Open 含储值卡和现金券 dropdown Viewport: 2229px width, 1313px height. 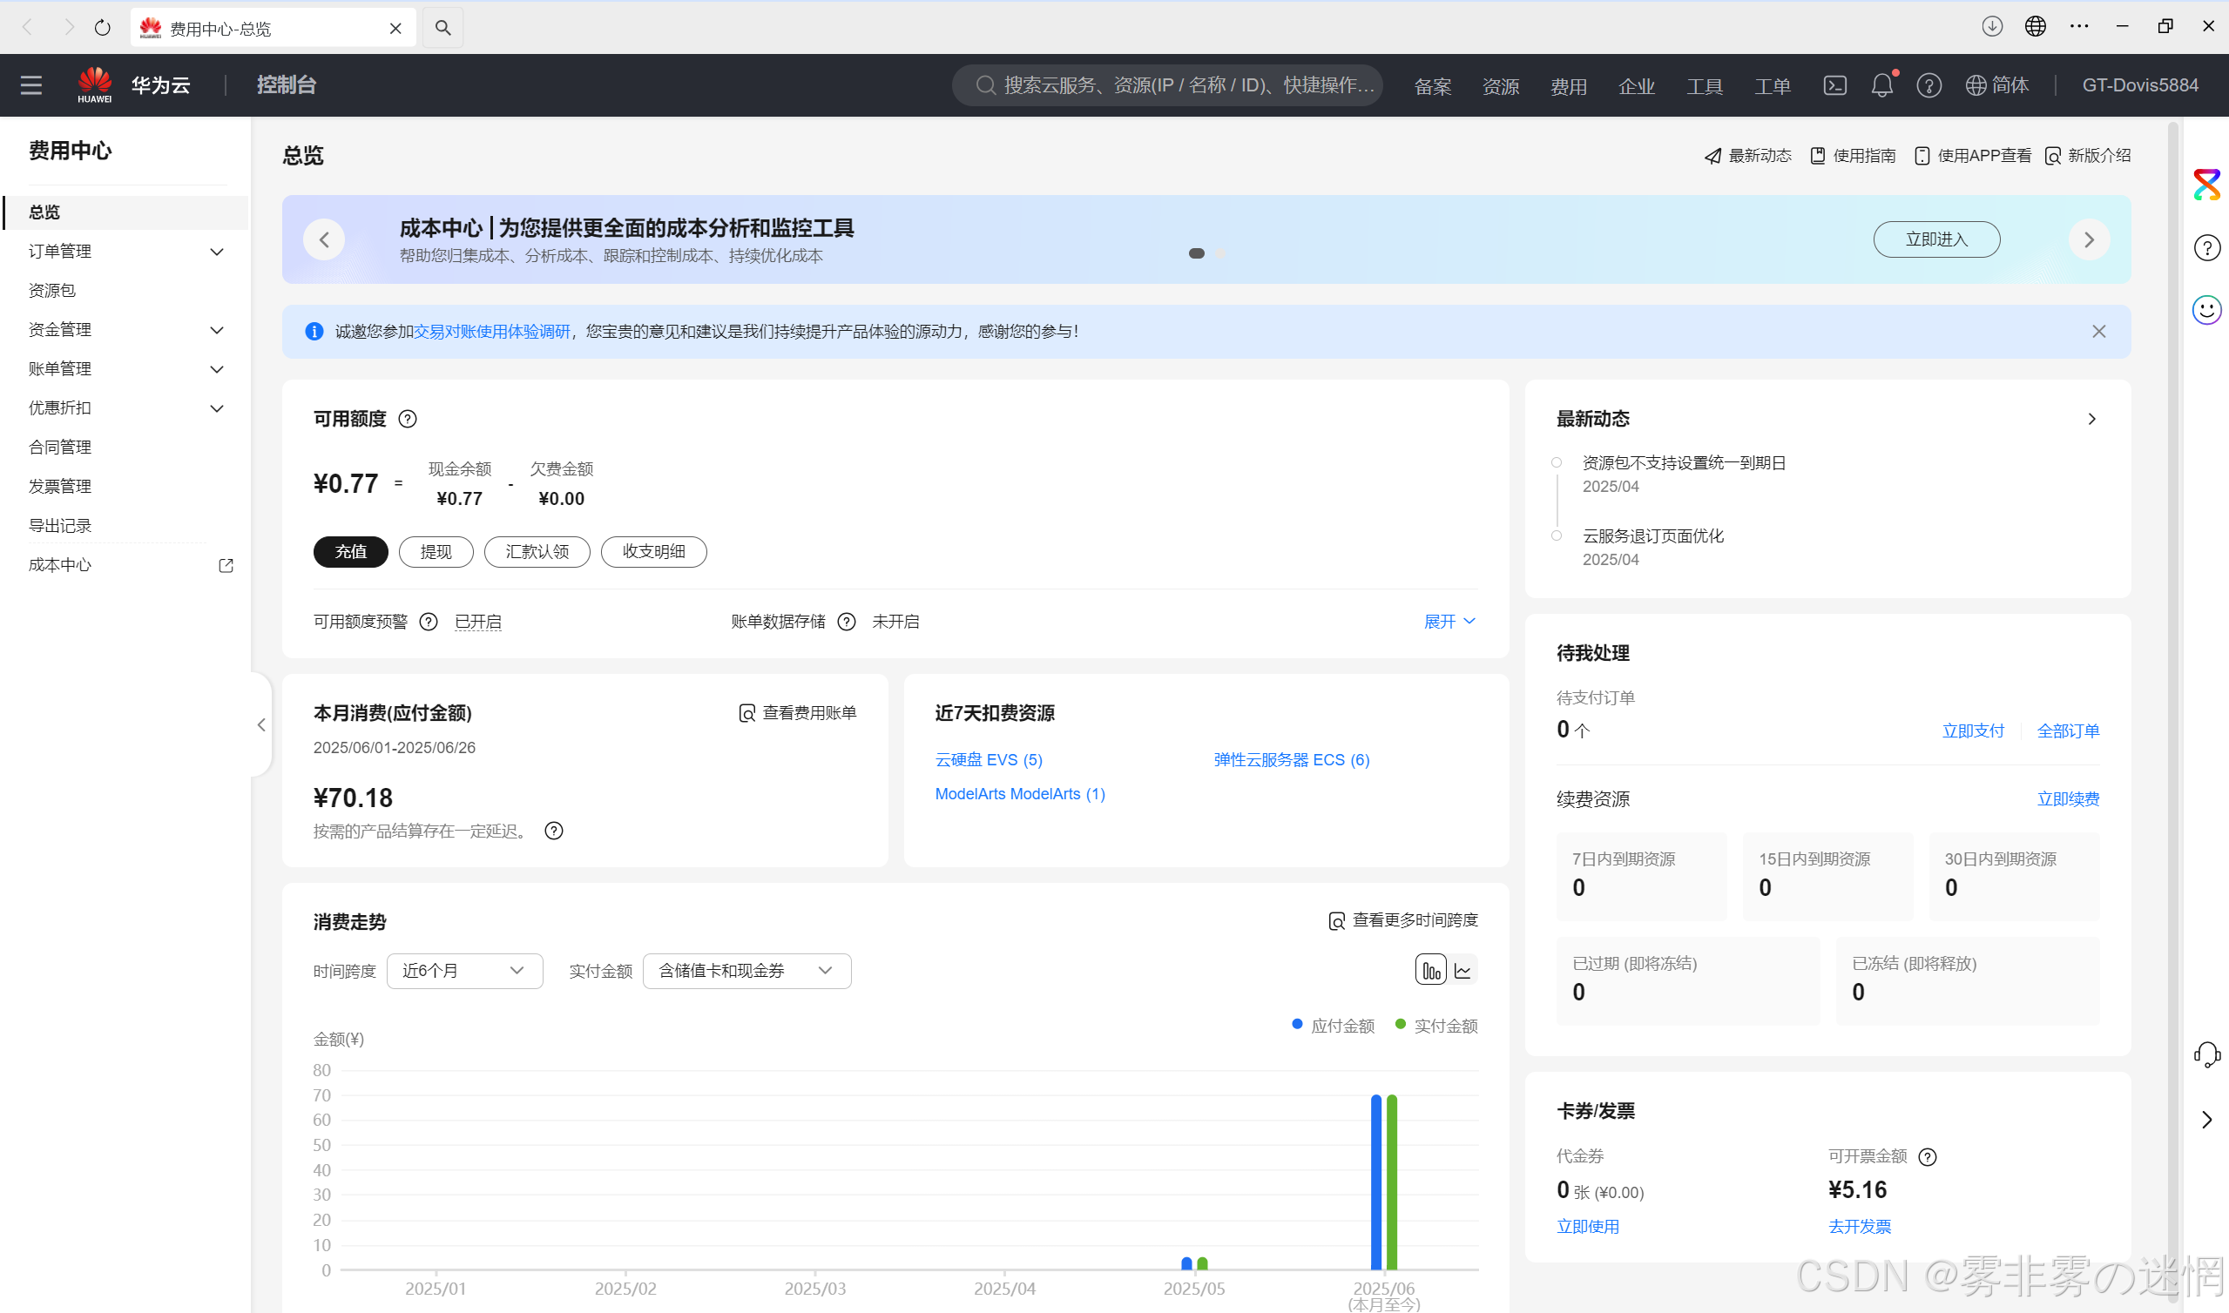[746, 971]
